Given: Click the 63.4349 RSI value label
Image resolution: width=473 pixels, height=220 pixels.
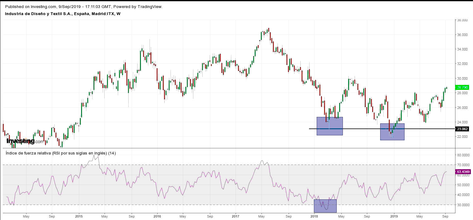Looking at the screenshot, I should tap(463, 172).
